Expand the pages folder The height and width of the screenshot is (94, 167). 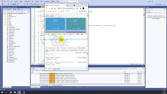click(x=5, y=23)
